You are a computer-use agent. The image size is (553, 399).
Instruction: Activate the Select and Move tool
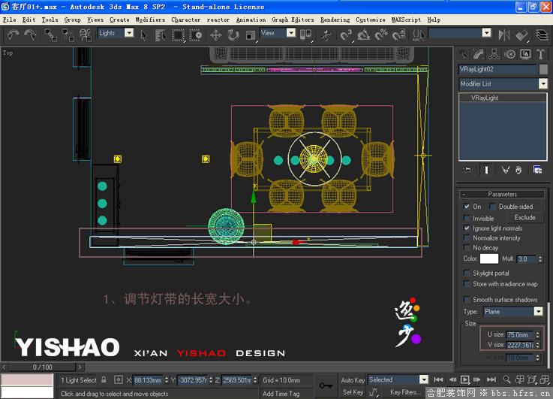click(x=216, y=35)
